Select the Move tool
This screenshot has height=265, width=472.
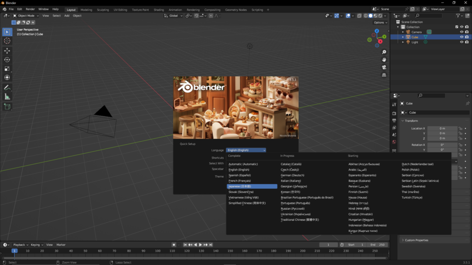7,51
